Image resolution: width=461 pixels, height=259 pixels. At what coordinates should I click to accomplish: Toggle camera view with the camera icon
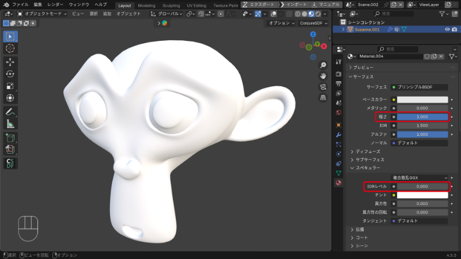point(323,86)
